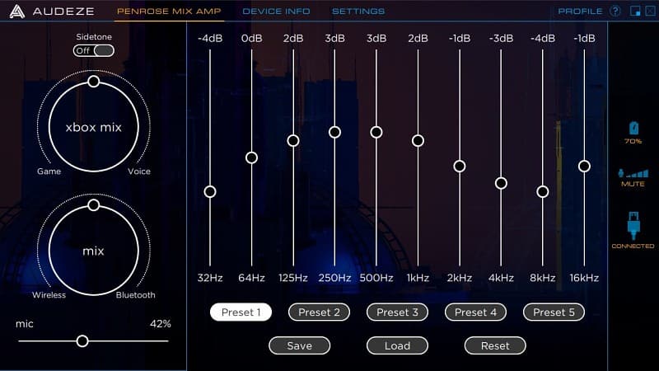Click the Game label on xbox mix dial
This screenshot has height=371, width=659.
click(x=49, y=171)
